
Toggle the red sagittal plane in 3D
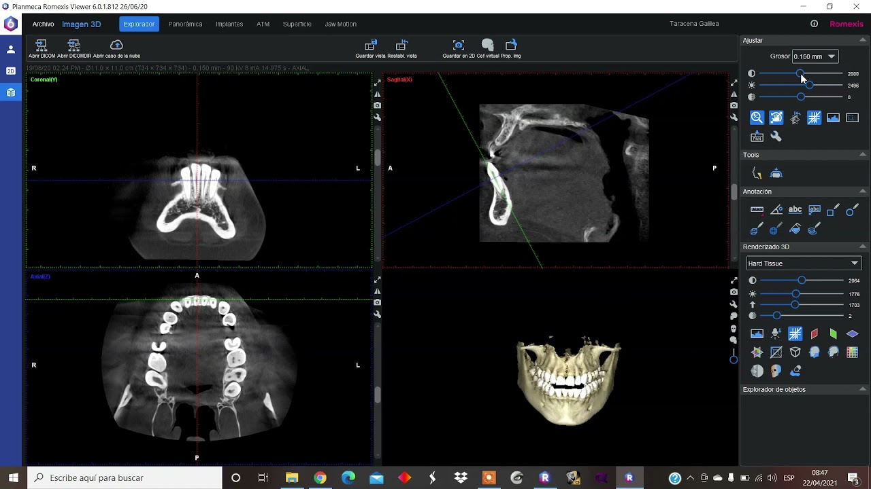[814, 333]
